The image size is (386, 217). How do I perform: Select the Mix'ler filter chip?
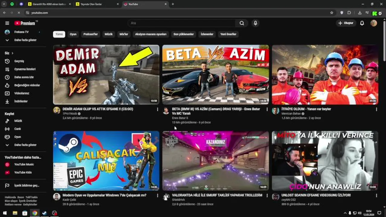tap(124, 34)
